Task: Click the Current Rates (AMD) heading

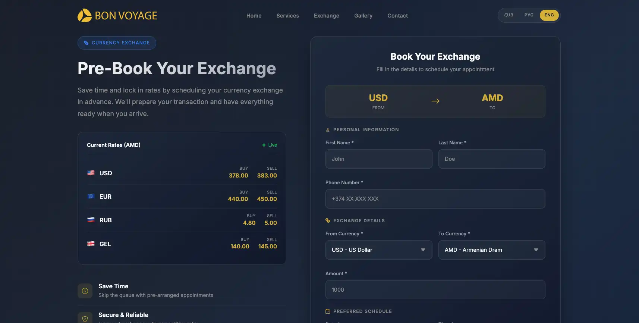Action: pos(114,145)
